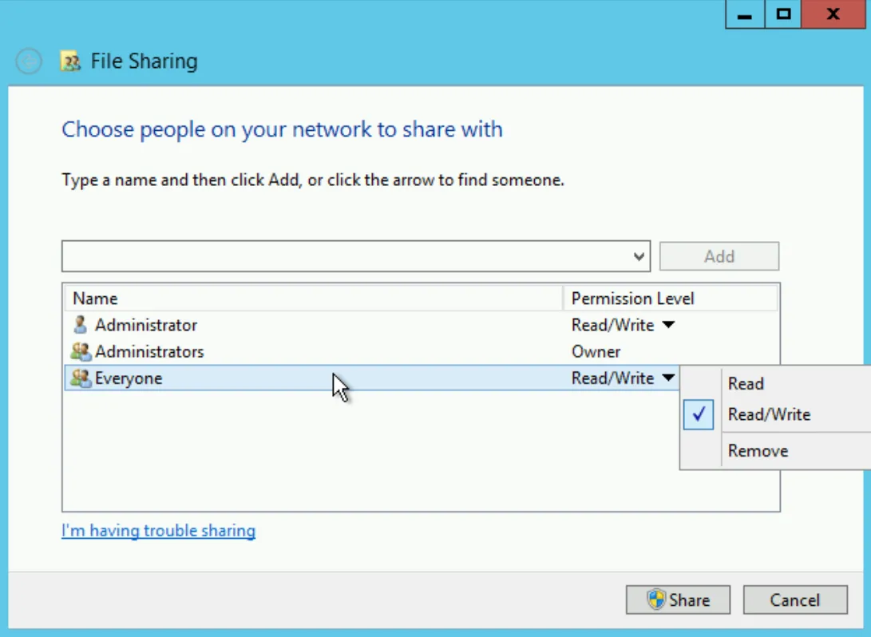
Task: Open the name combo box dropdown arrow
Action: [639, 256]
